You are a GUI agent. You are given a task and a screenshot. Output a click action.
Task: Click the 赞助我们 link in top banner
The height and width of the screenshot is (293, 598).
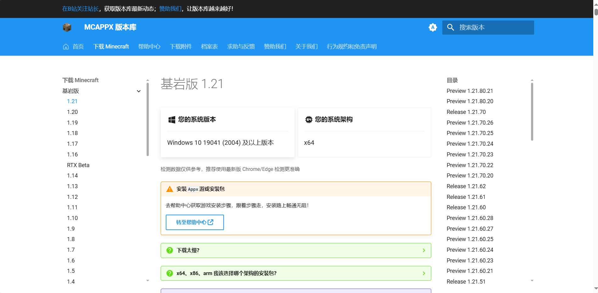click(170, 9)
